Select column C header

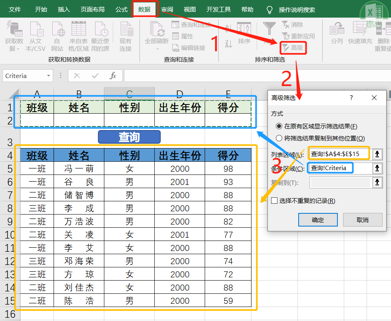tap(129, 94)
